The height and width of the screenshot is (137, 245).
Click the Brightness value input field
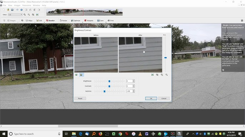[129, 81]
